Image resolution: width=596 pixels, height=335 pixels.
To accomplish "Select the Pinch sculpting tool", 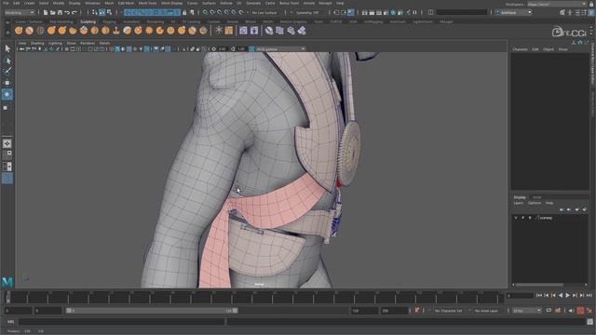I will click(62, 31).
